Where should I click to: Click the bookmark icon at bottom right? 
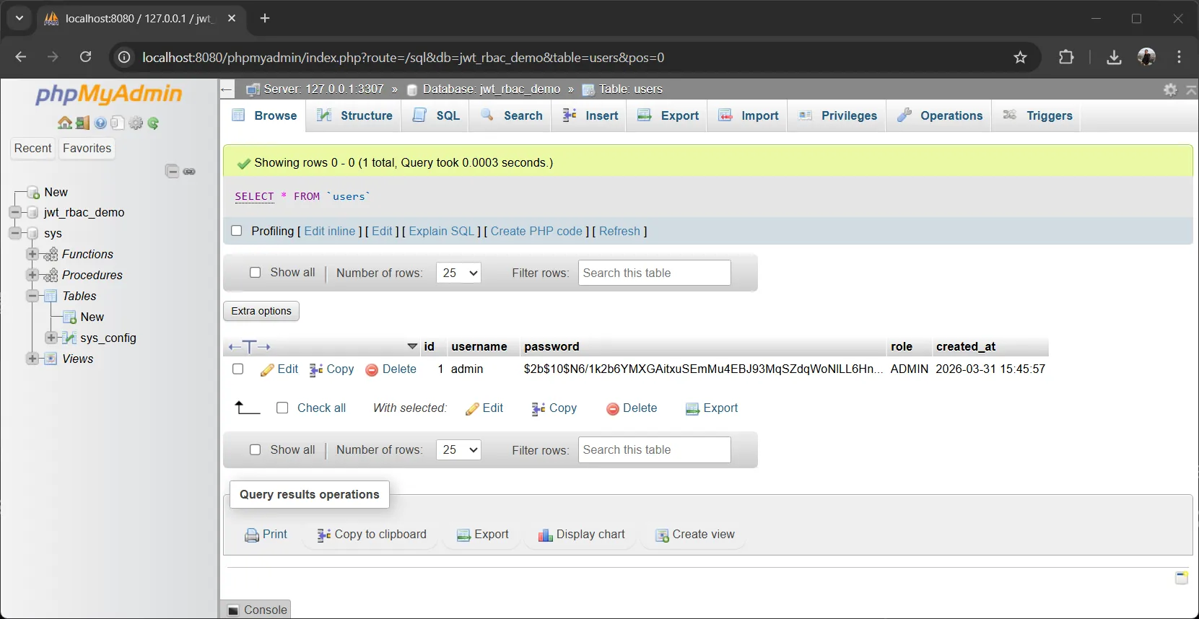pos(1182,578)
